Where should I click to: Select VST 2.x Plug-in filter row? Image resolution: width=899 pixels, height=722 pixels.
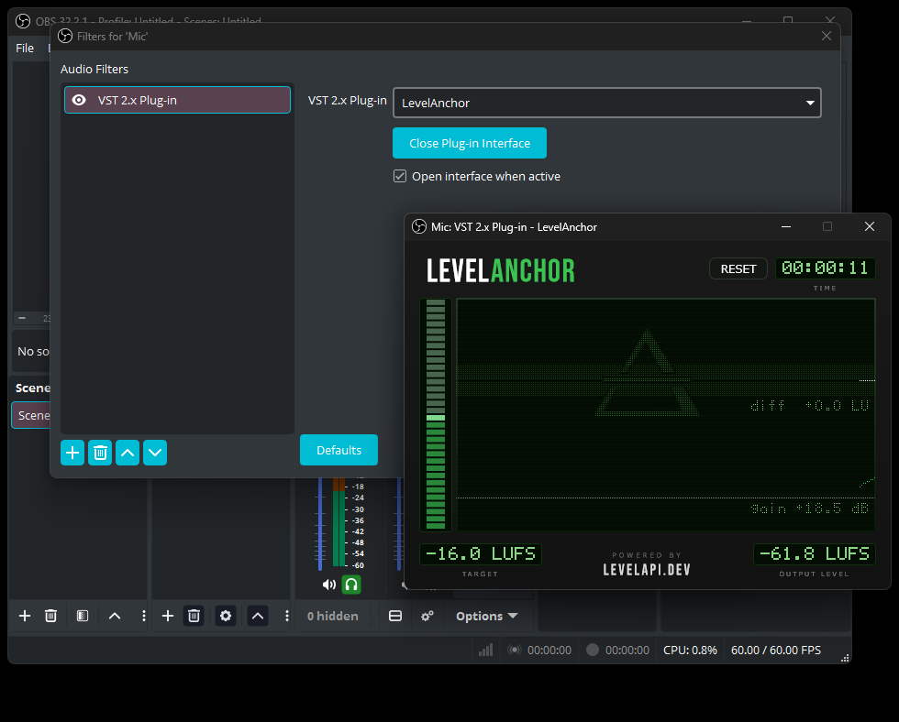(177, 100)
